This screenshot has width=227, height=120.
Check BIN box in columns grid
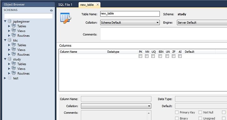[160, 56]
